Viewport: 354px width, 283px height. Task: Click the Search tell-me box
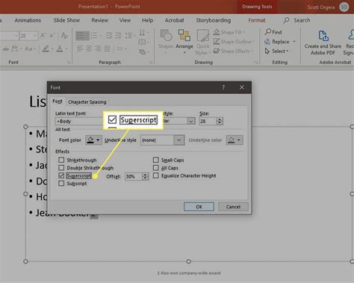click(x=297, y=20)
